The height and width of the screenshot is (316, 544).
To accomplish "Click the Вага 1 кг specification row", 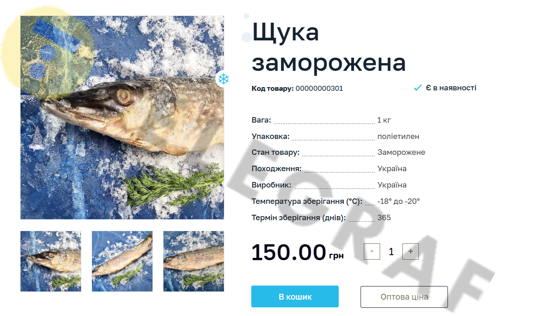I will point(321,120).
